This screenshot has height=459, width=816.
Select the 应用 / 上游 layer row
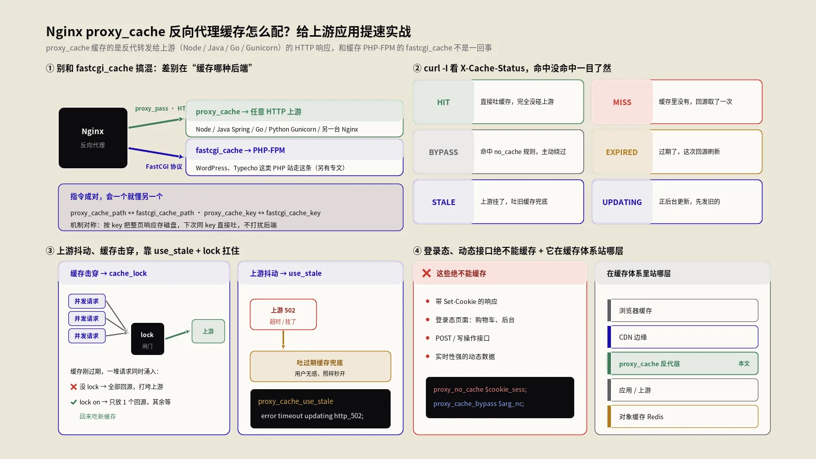683,390
